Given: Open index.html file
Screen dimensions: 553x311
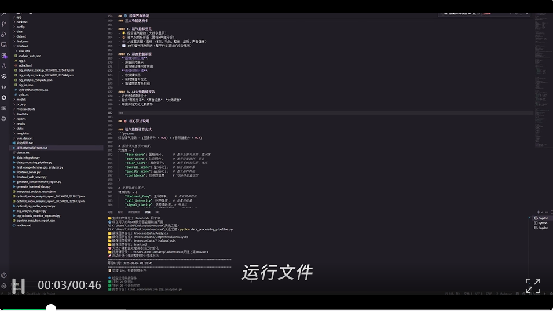Looking at the screenshot, I should pyautogui.click(x=25, y=65).
